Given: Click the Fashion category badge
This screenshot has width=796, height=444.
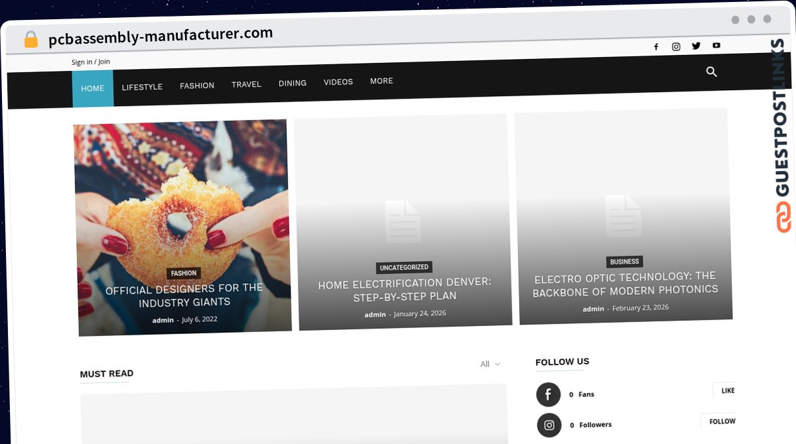Looking at the screenshot, I should tap(184, 273).
